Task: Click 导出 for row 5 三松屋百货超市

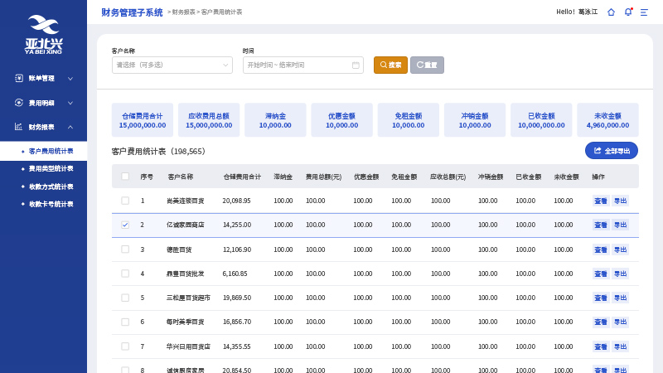Action: coord(620,298)
